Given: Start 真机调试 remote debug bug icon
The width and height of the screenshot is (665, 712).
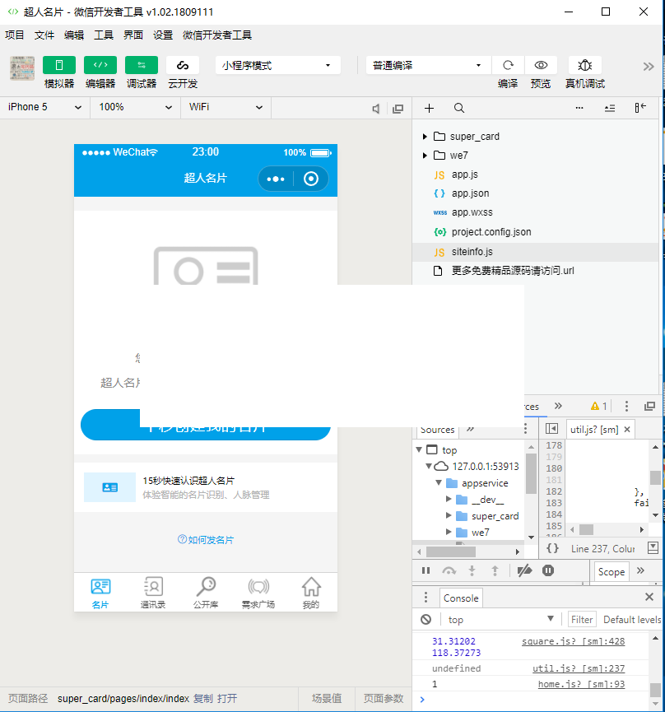Looking at the screenshot, I should tap(584, 65).
